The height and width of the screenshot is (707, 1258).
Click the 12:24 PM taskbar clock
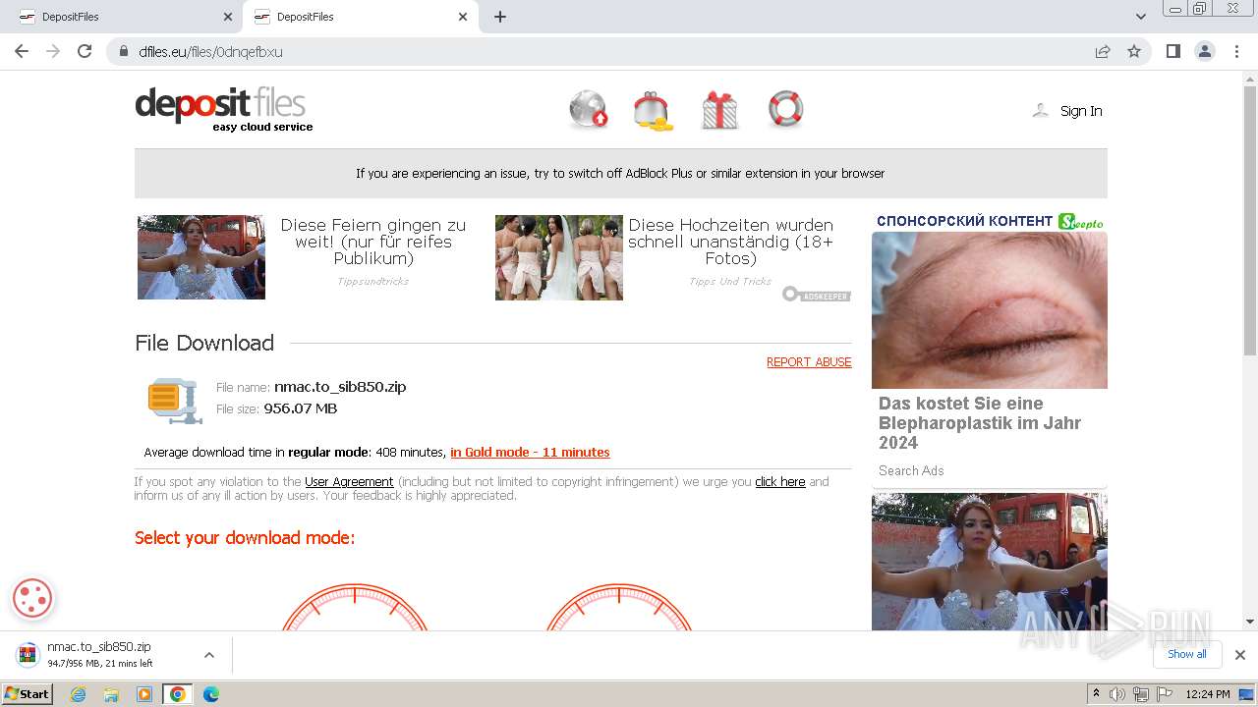click(1208, 694)
